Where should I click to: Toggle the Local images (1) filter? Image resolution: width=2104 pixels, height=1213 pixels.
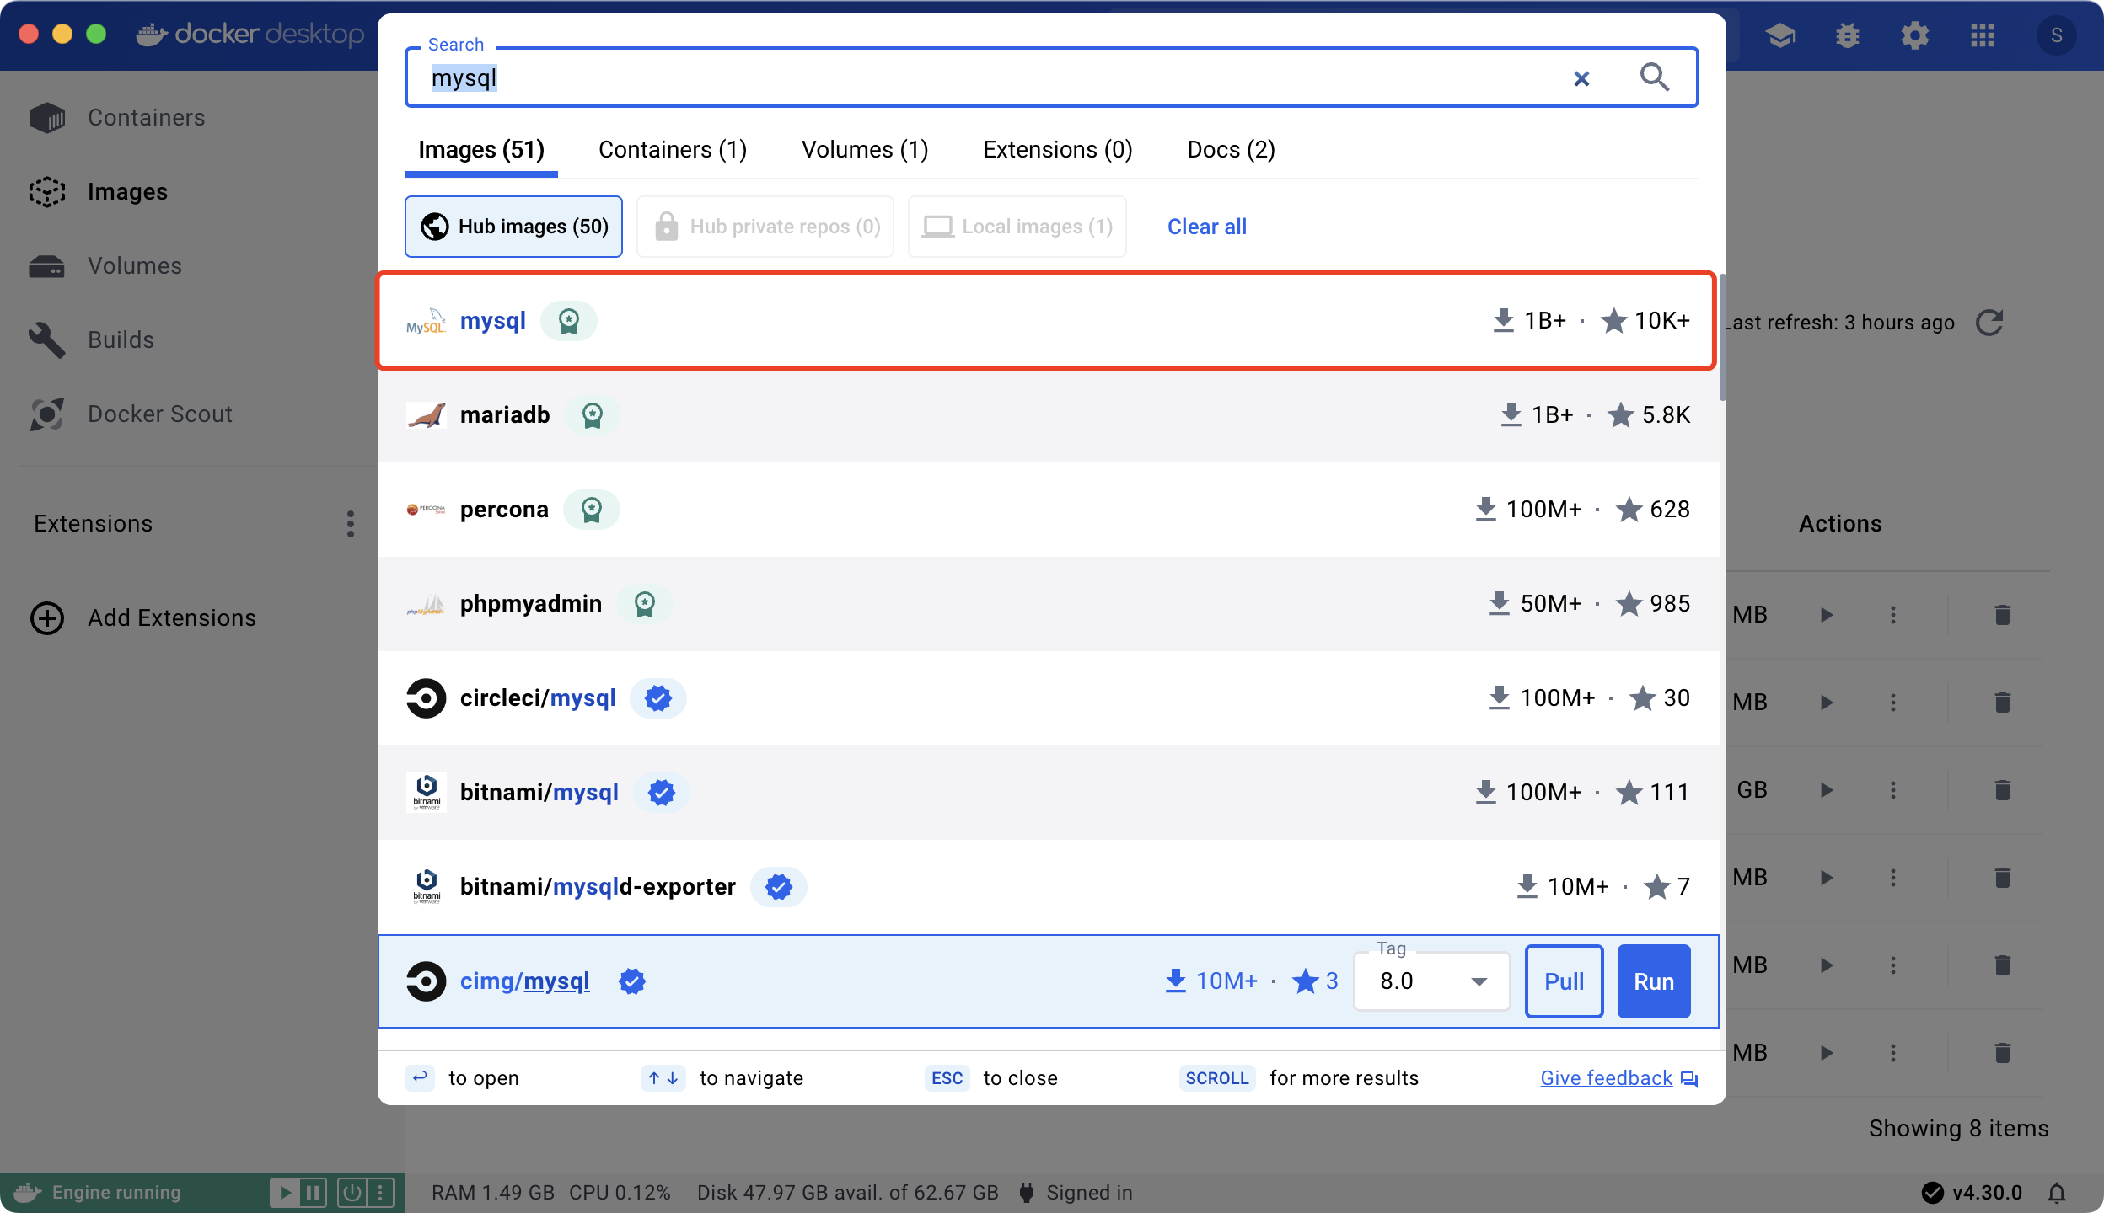click(x=1017, y=227)
